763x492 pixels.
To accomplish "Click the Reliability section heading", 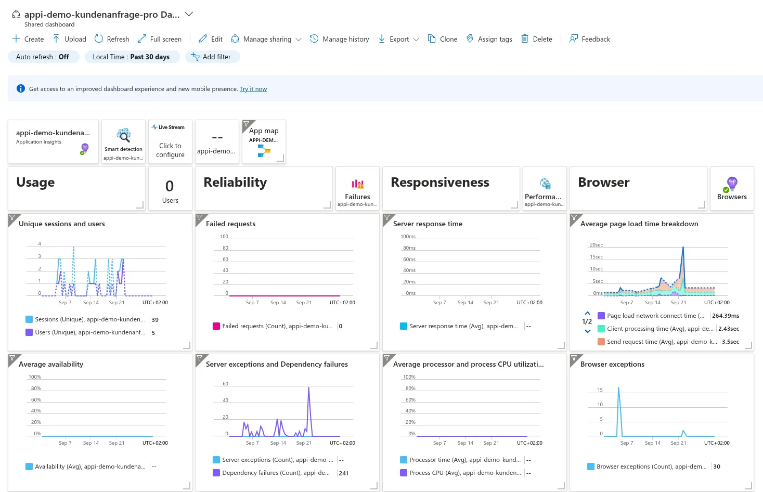I will click(235, 183).
